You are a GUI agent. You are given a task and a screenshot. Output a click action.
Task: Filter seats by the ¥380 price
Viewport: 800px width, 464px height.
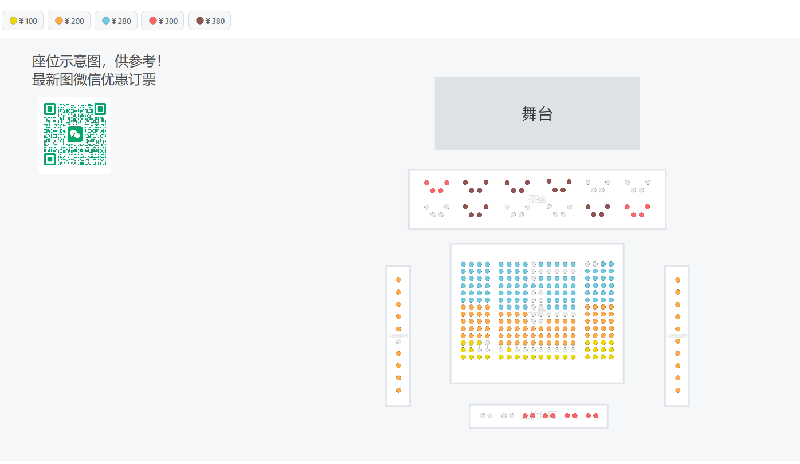pos(210,21)
